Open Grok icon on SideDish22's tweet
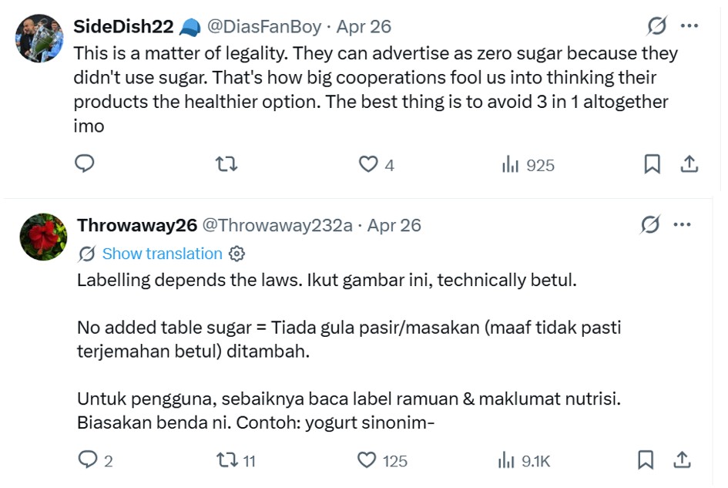This screenshot has width=728, height=488. click(x=656, y=27)
